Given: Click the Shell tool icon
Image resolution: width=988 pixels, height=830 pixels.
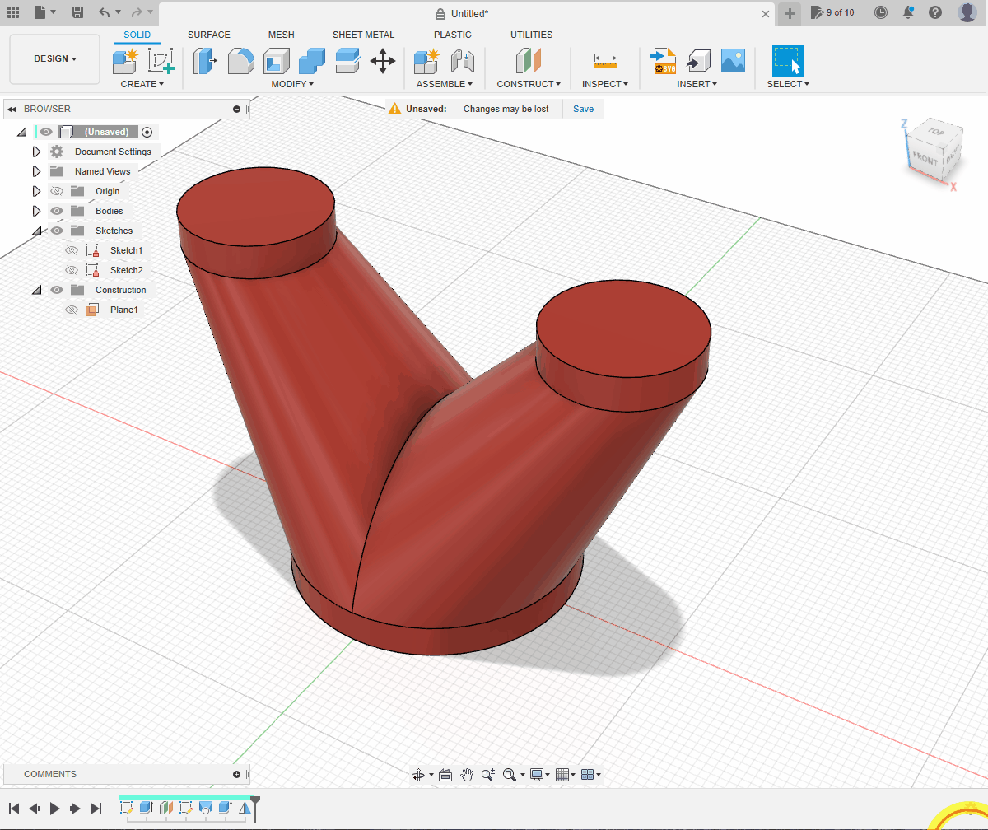Looking at the screenshot, I should pyautogui.click(x=277, y=61).
